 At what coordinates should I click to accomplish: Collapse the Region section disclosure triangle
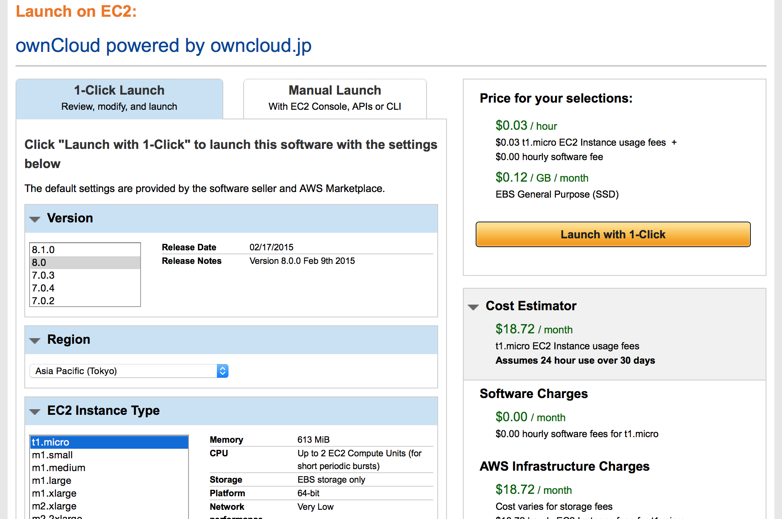point(35,340)
